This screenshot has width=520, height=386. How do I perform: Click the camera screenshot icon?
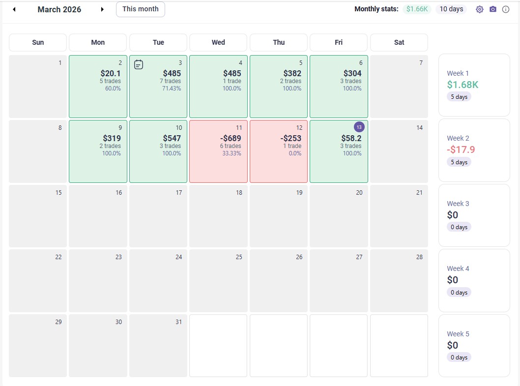pyautogui.click(x=492, y=9)
